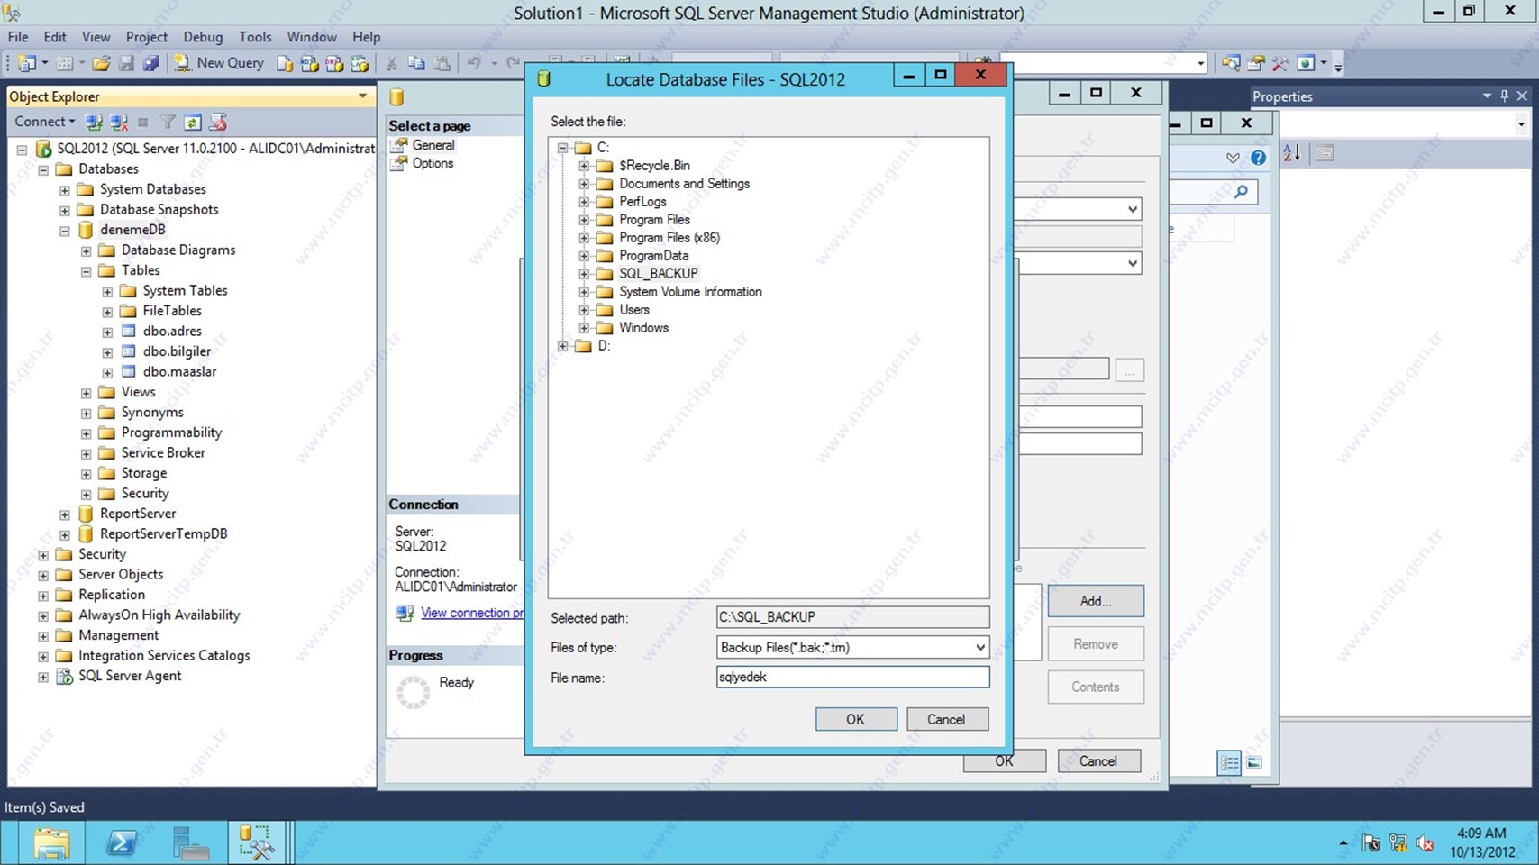Click the View connection properties link
The width and height of the screenshot is (1539, 865).
tap(471, 613)
